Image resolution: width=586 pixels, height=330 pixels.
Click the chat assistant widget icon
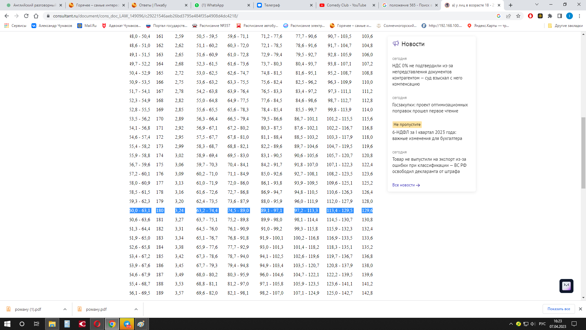(566, 286)
